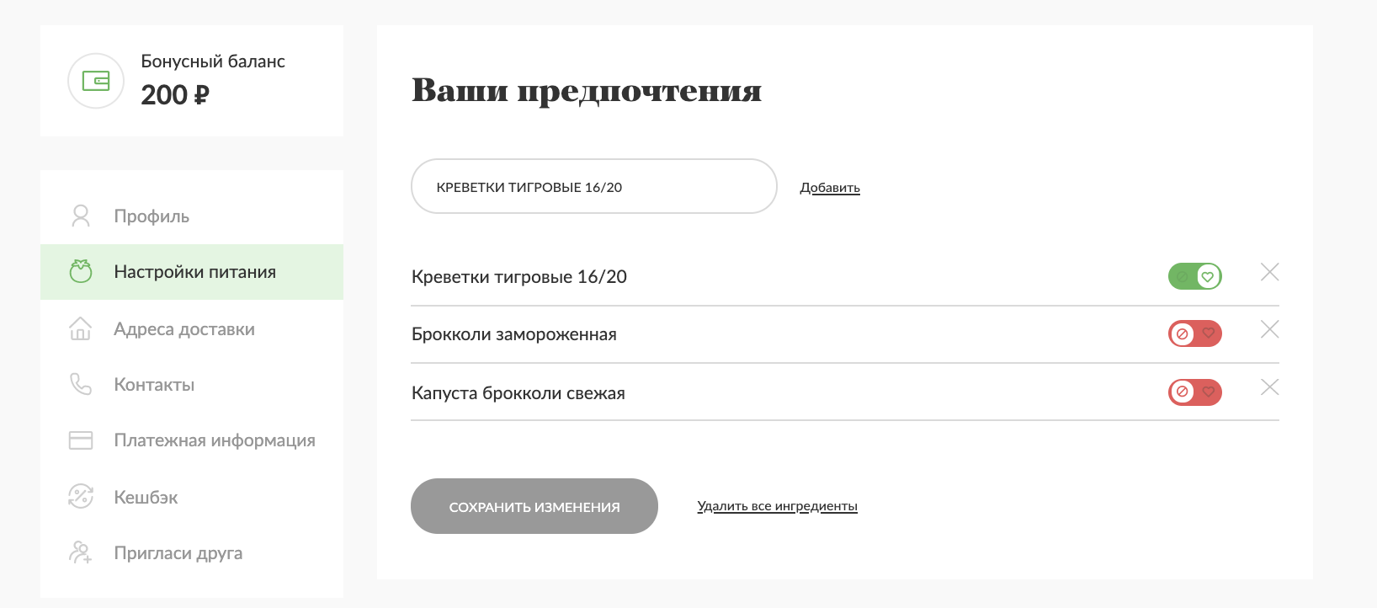The height and width of the screenshot is (608, 1377).
Task: Remove Креветки тигровые 16/20 with the X
Action: point(1269,272)
